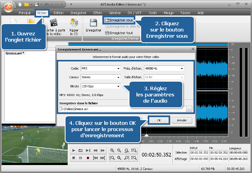Image resolution: width=252 pixels, height=173 pixels.
Task: Click OK to start saving
Action: 159,121
